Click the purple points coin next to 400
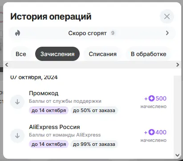 tap(152, 132)
